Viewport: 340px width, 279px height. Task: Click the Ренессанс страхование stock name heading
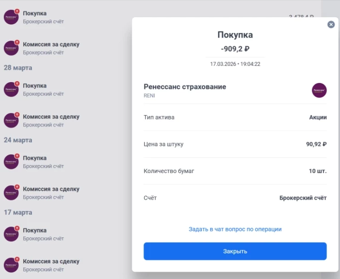[185, 87]
